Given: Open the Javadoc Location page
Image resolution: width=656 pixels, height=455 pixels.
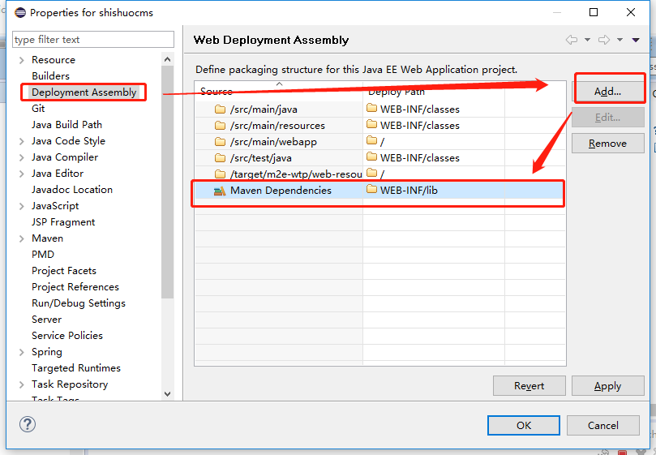Looking at the screenshot, I should pos(72,190).
